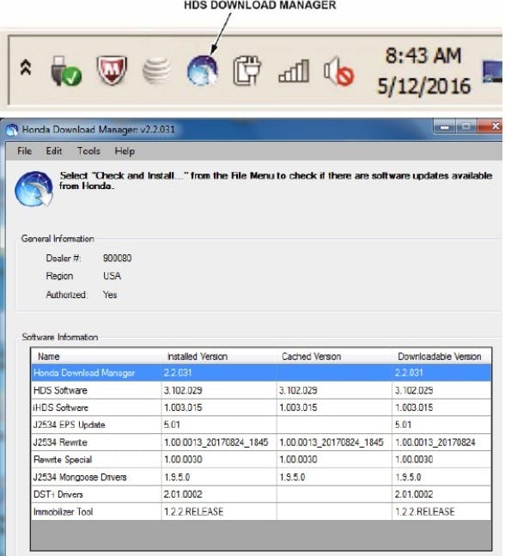Click the dealer number 900080
The height and width of the screenshot is (556, 505).
[x=118, y=258]
